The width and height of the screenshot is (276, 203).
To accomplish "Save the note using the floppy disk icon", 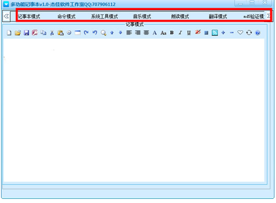I will coord(26,32).
